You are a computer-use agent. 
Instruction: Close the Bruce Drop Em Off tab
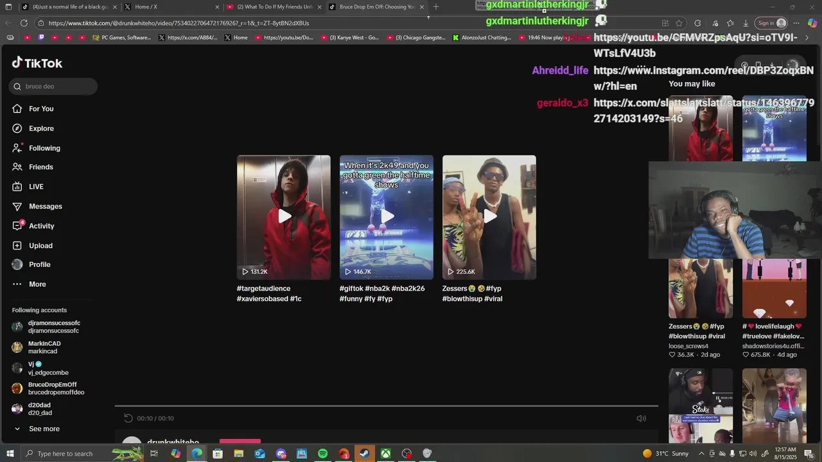click(x=422, y=7)
